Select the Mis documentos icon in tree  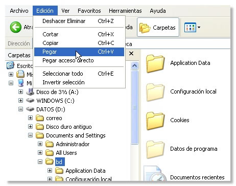20,74
